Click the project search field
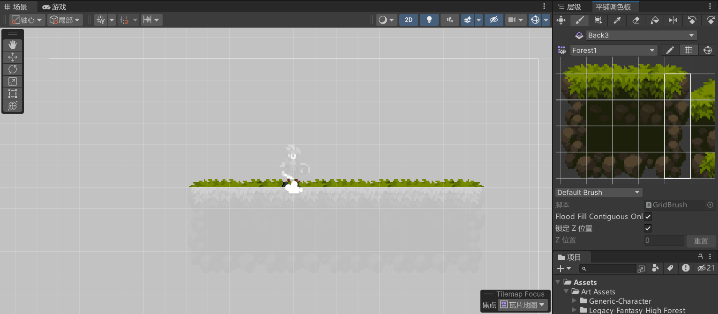Screen dimensions: 718x314 click(x=609, y=269)
